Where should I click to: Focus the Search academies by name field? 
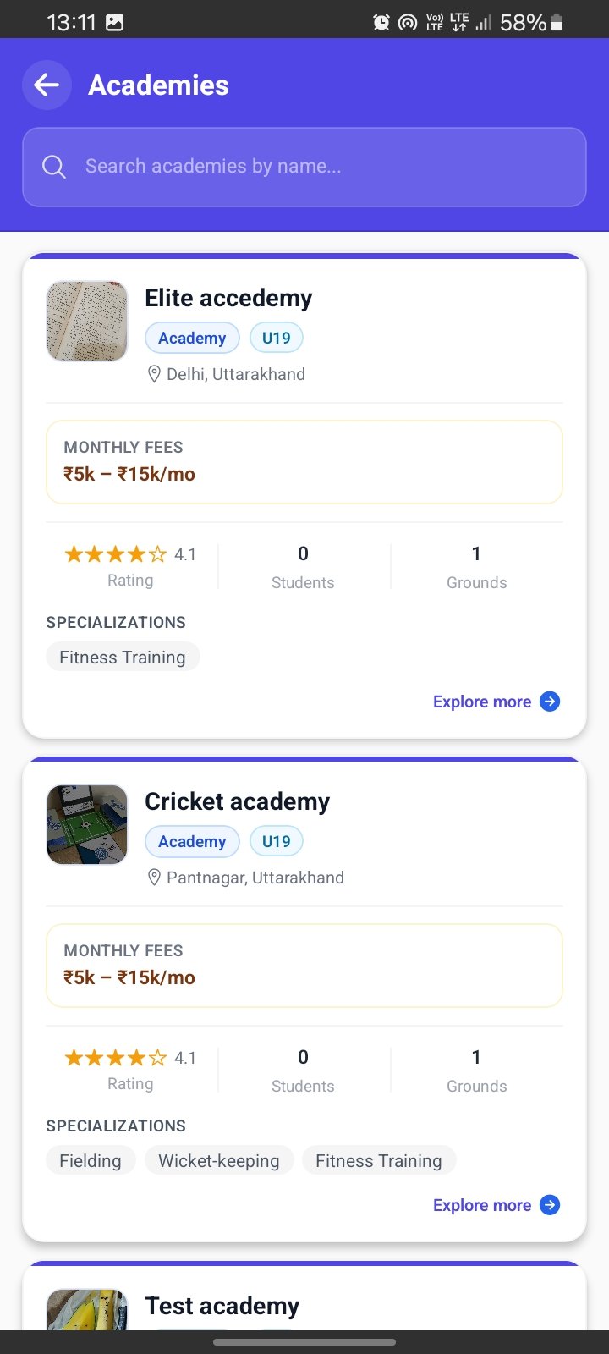click(x=304, y=167)
